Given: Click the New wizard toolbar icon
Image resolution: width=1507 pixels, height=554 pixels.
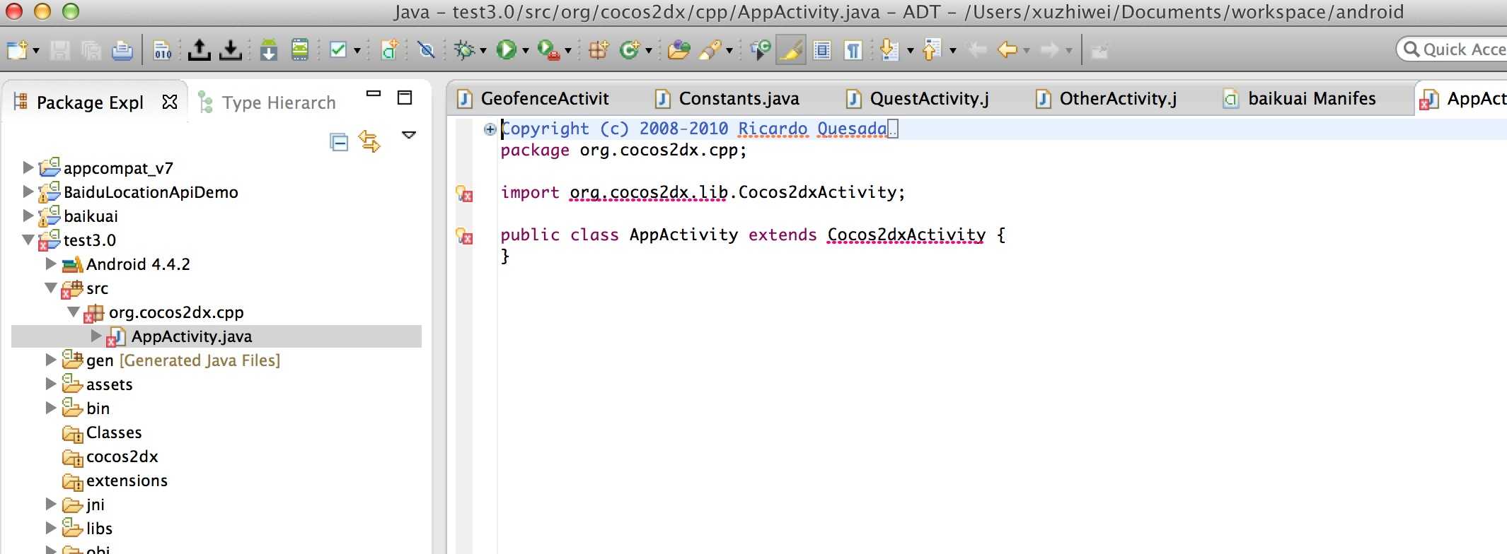Looking at the screenshot, I should (16, 50).
